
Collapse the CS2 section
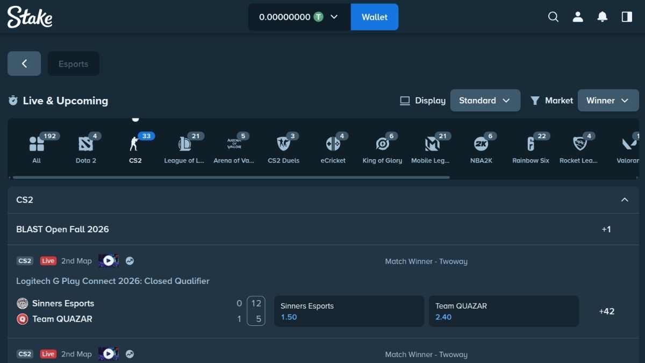tap(625, 200)
